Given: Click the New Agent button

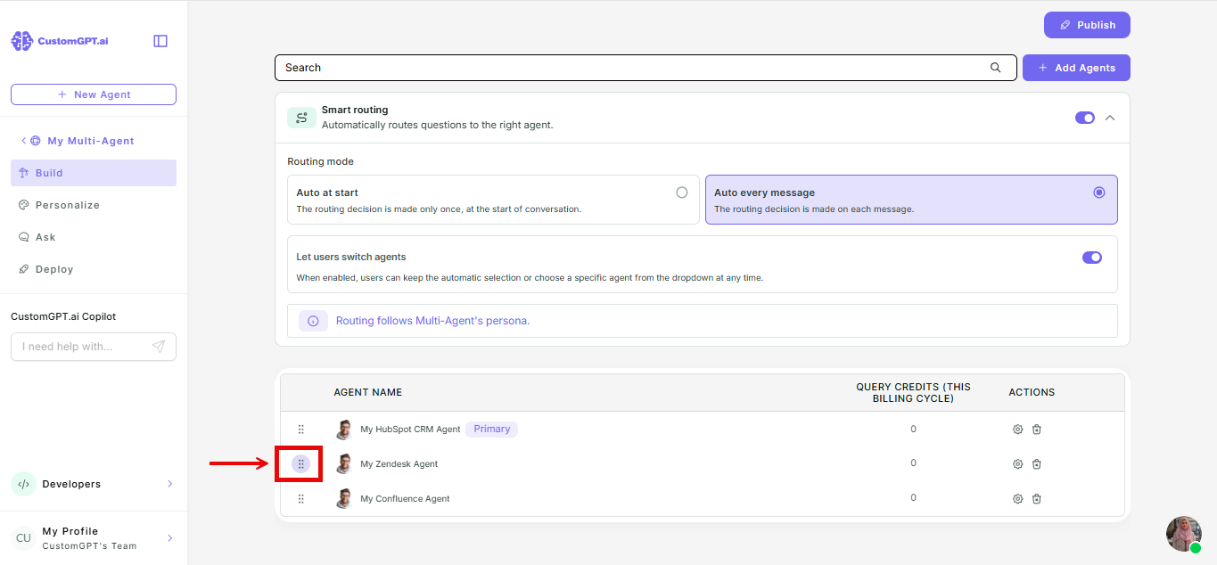Looking at the screenshot, I should (94, 94).
